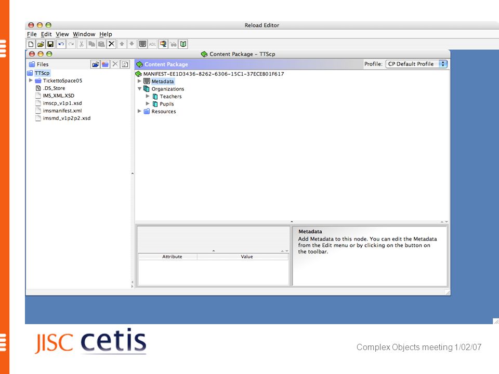
Task: Minimize the Content Package - TTScp window
Action: point(41,54)
